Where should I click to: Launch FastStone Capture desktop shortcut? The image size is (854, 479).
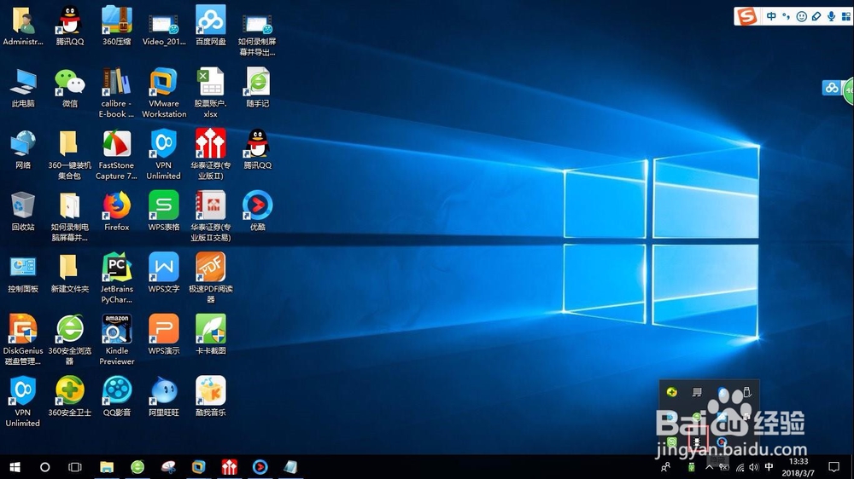pos(116,155)
